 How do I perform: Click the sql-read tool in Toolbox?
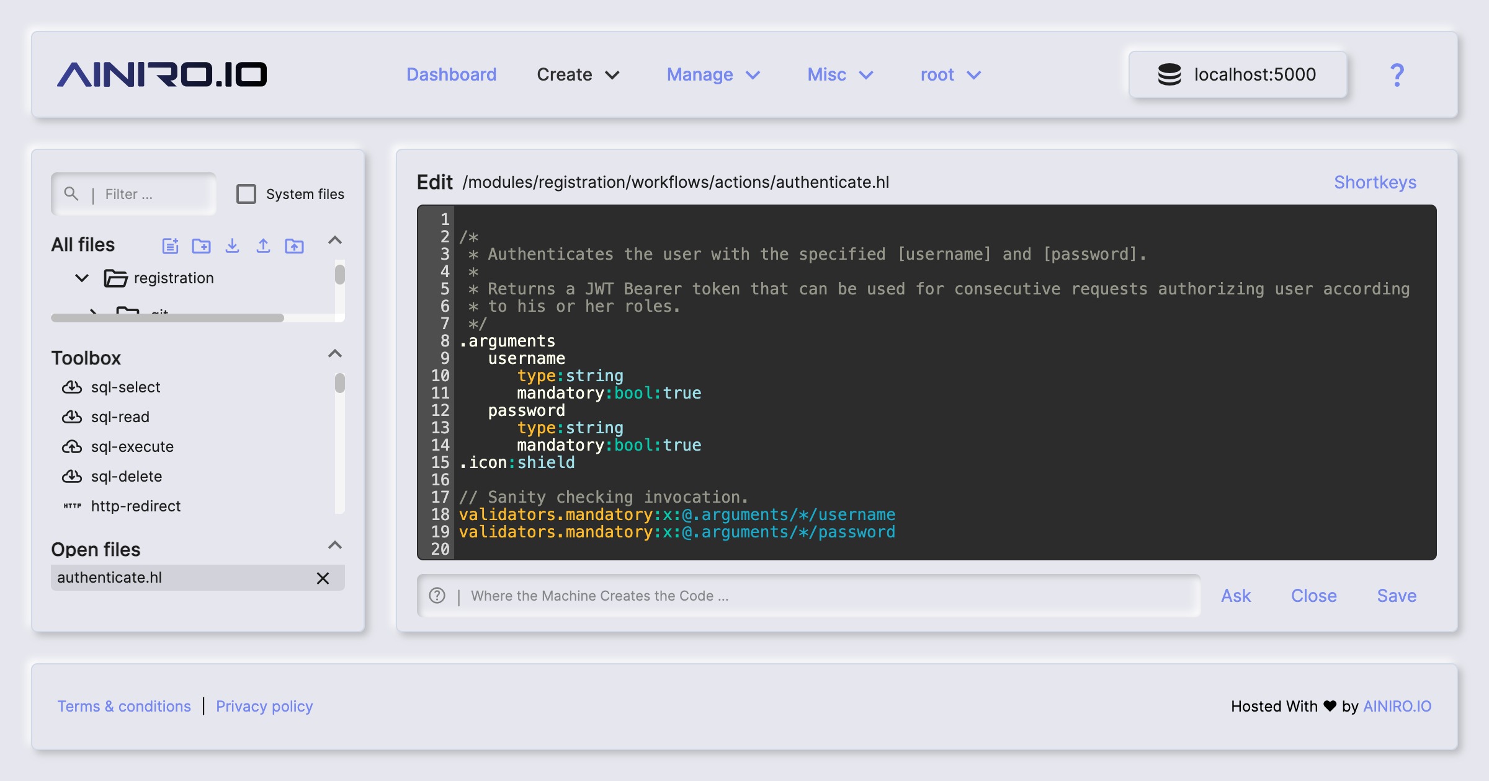tap(119, 415)
